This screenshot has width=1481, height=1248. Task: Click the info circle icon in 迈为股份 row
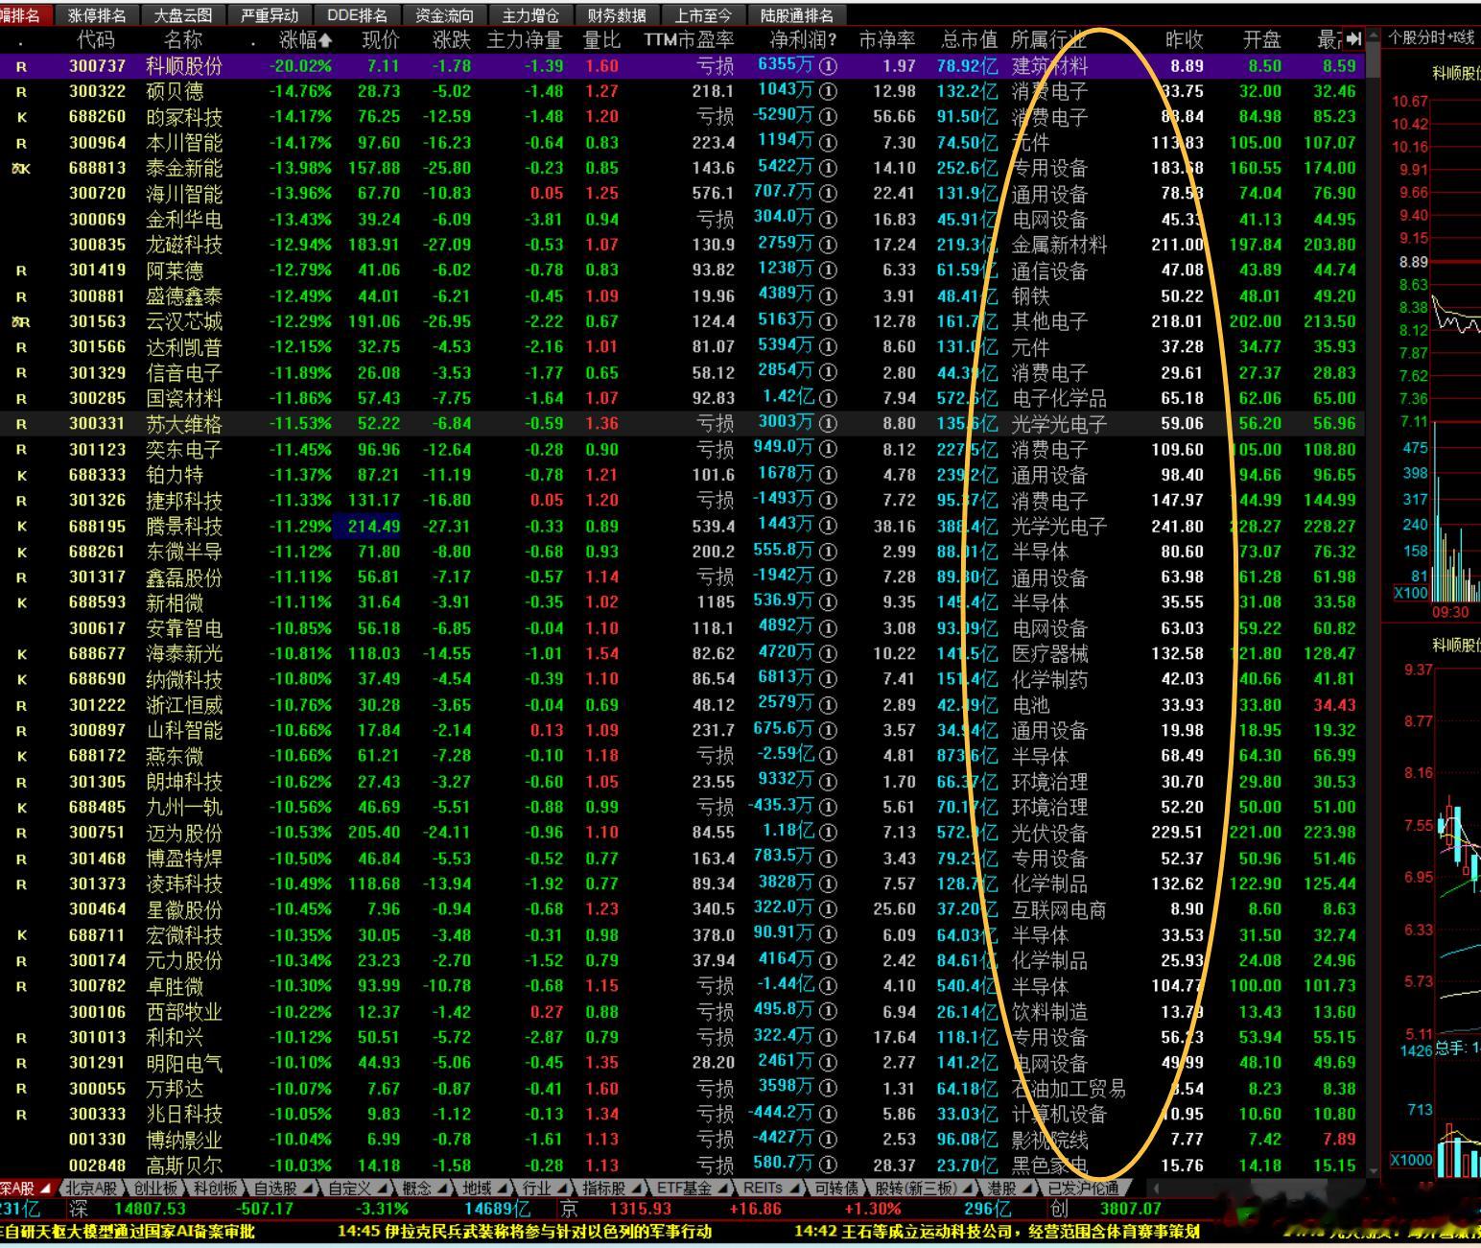pyautogui.click(x=828, y=833)
